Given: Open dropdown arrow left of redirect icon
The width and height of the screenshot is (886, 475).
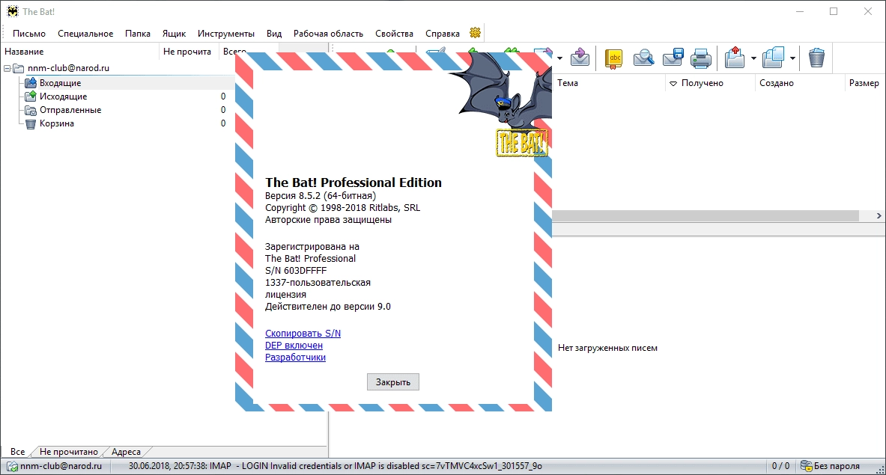Looking at the screenshot, I should pos(559,58).
